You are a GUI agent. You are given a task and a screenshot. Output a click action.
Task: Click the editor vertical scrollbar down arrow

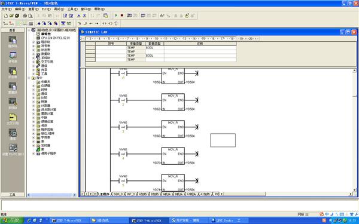point(354,190)
